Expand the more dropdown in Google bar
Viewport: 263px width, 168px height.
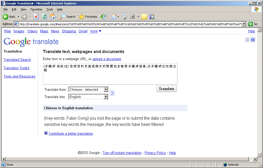(x=96, y=31)
